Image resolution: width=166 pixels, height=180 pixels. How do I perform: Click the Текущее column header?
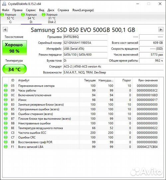click(x=88, y=80)
